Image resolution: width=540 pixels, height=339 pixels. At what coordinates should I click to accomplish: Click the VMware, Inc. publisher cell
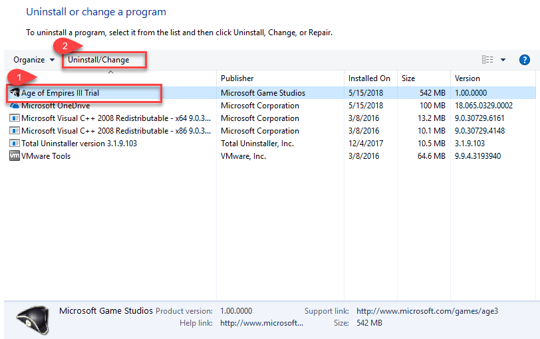point(243,156)
